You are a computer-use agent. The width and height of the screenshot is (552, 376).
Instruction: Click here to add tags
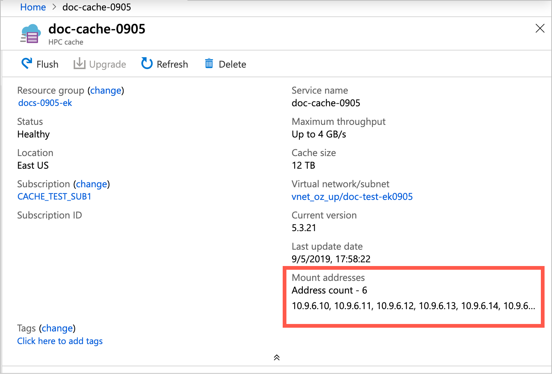(x=60, y=341)
